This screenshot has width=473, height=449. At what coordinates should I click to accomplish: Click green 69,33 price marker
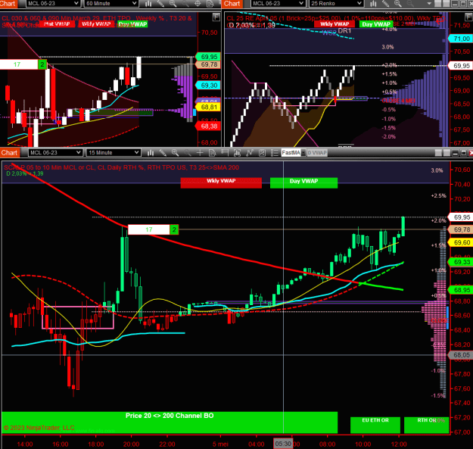tap(462, 262)
